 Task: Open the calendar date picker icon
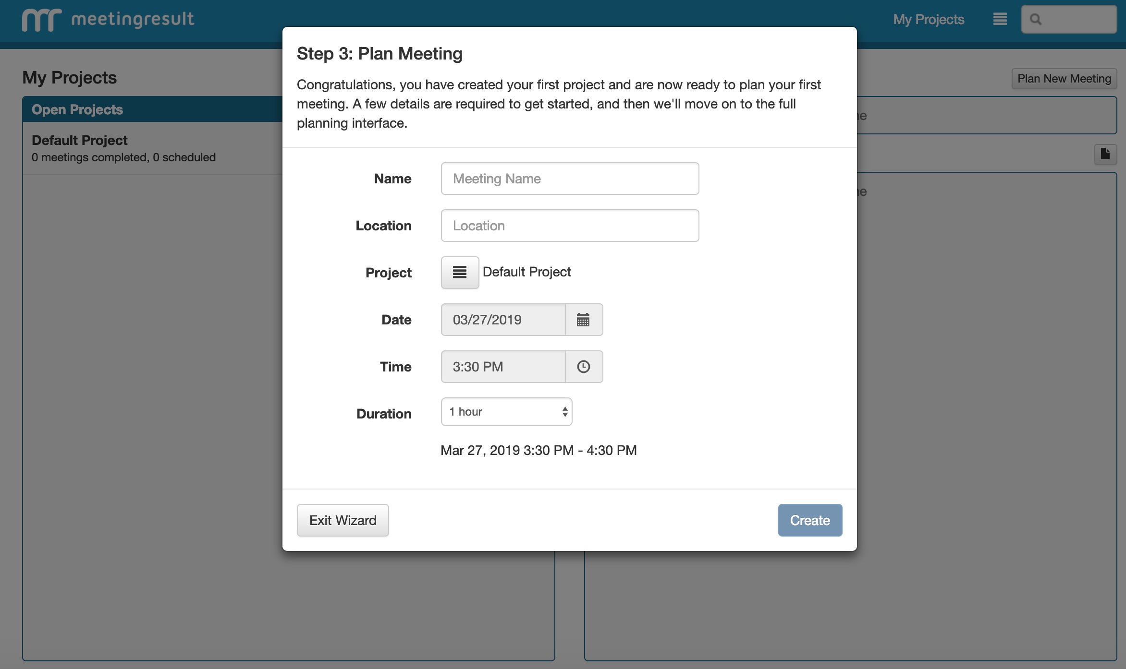coord(583,320)
